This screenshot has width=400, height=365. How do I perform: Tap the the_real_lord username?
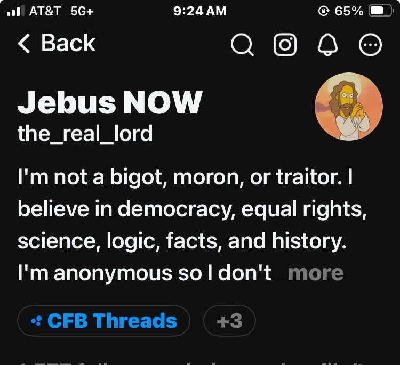pyautogui.click(x=85, y=133)
